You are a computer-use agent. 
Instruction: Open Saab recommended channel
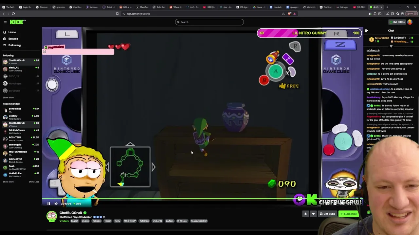21,167
